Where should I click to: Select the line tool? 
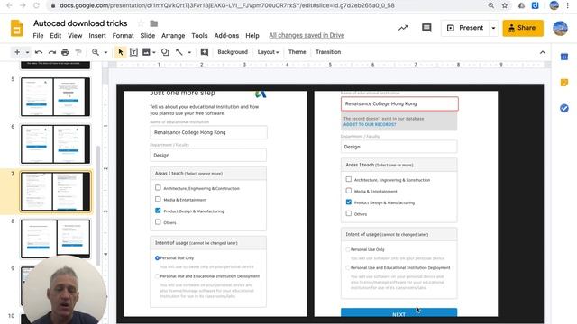tap(179, 52)
